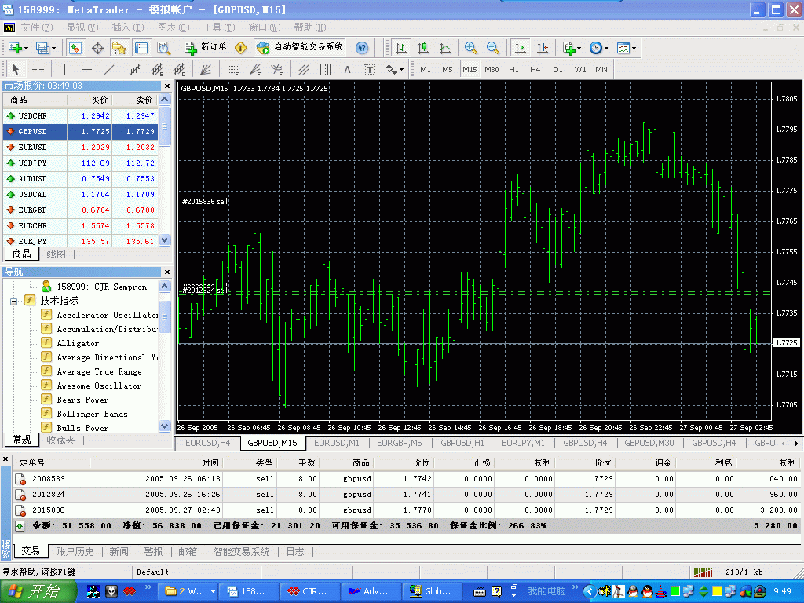Viewport: 804px width, 603px height.
Task: Toggle chart auto scroll
Action: 520,48
